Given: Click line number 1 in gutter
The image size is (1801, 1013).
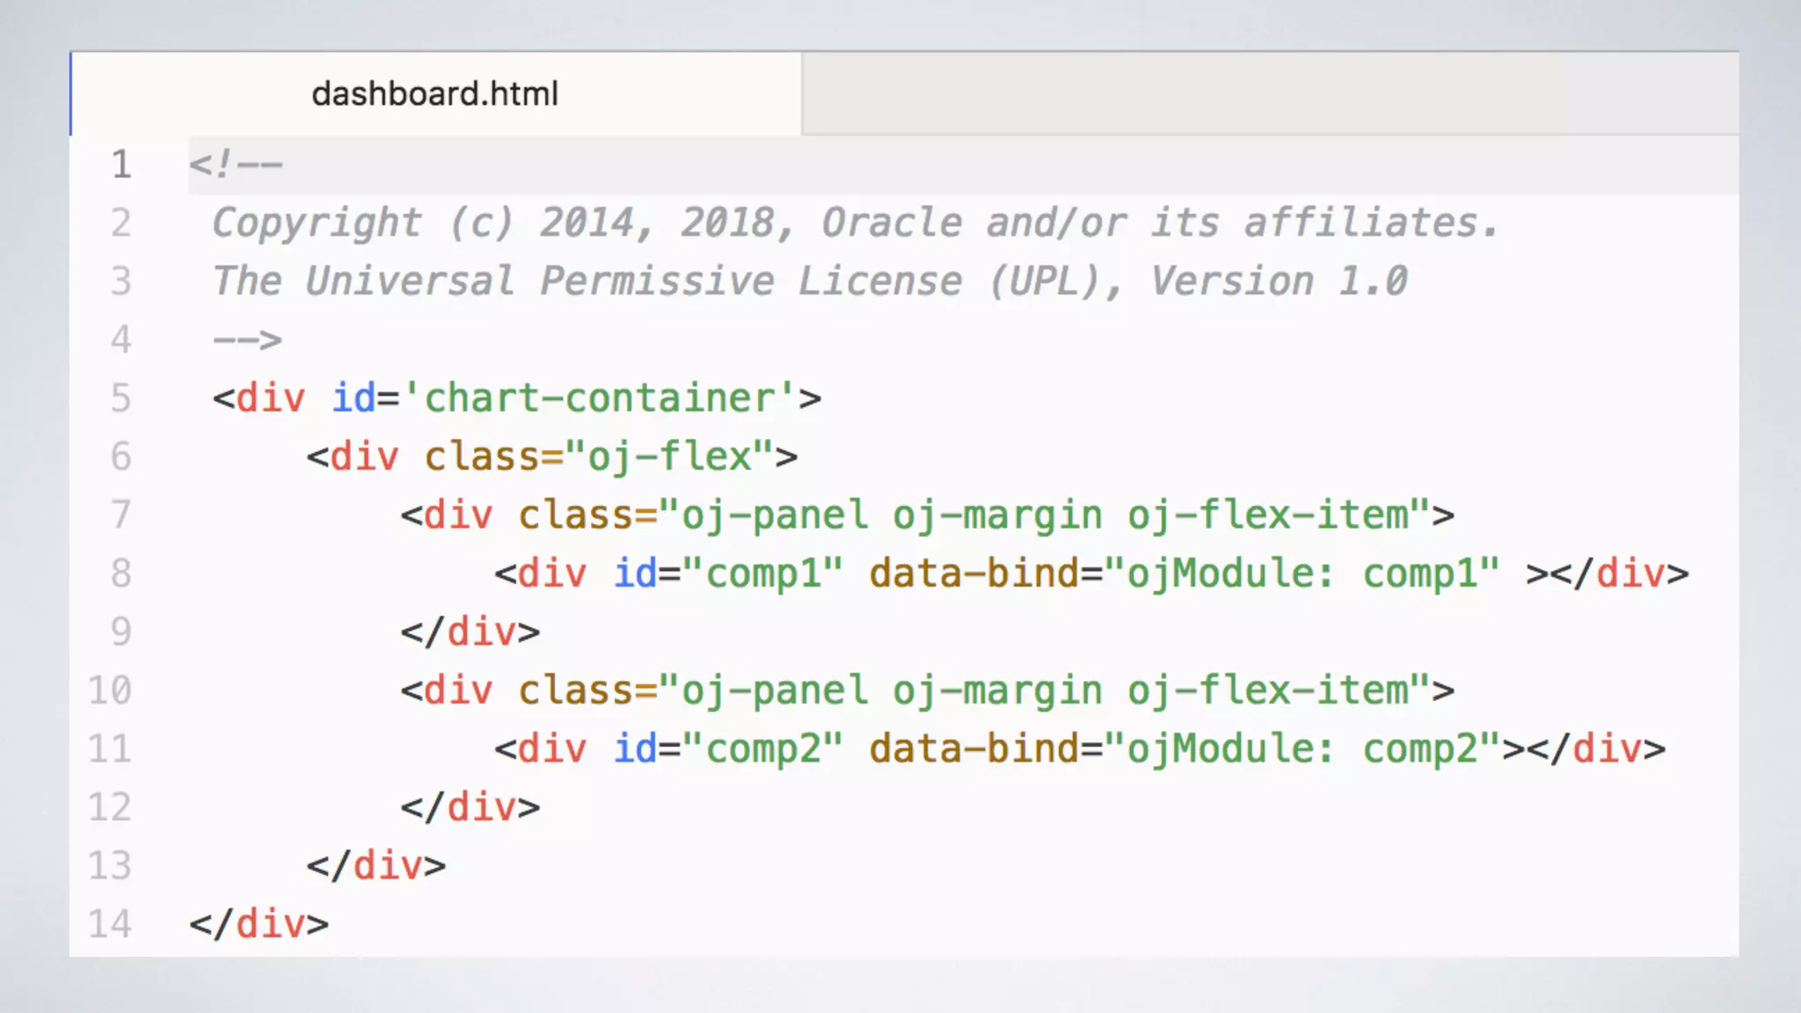Looking at the screenshot, I should (121, 165).
